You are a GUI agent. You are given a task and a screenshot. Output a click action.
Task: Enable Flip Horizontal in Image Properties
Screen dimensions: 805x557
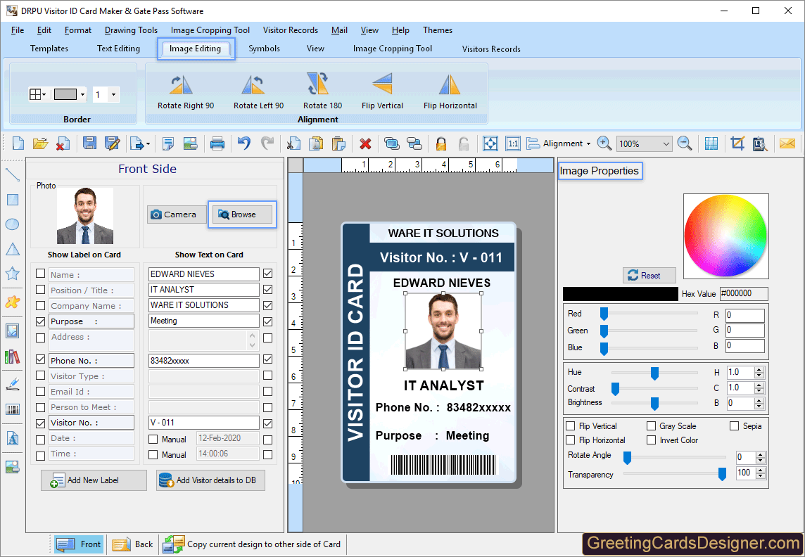click(x=571, y=441)
